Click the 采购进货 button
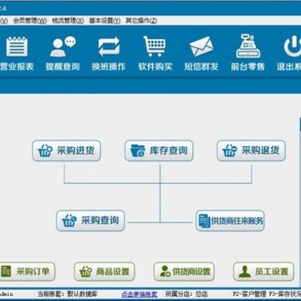The image size is (301, 301). (x=66, y=150)
